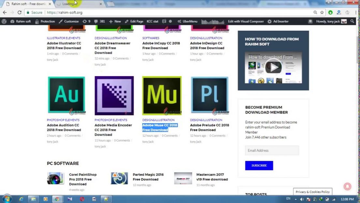Click the browser reload page icon

pos(20,12)
